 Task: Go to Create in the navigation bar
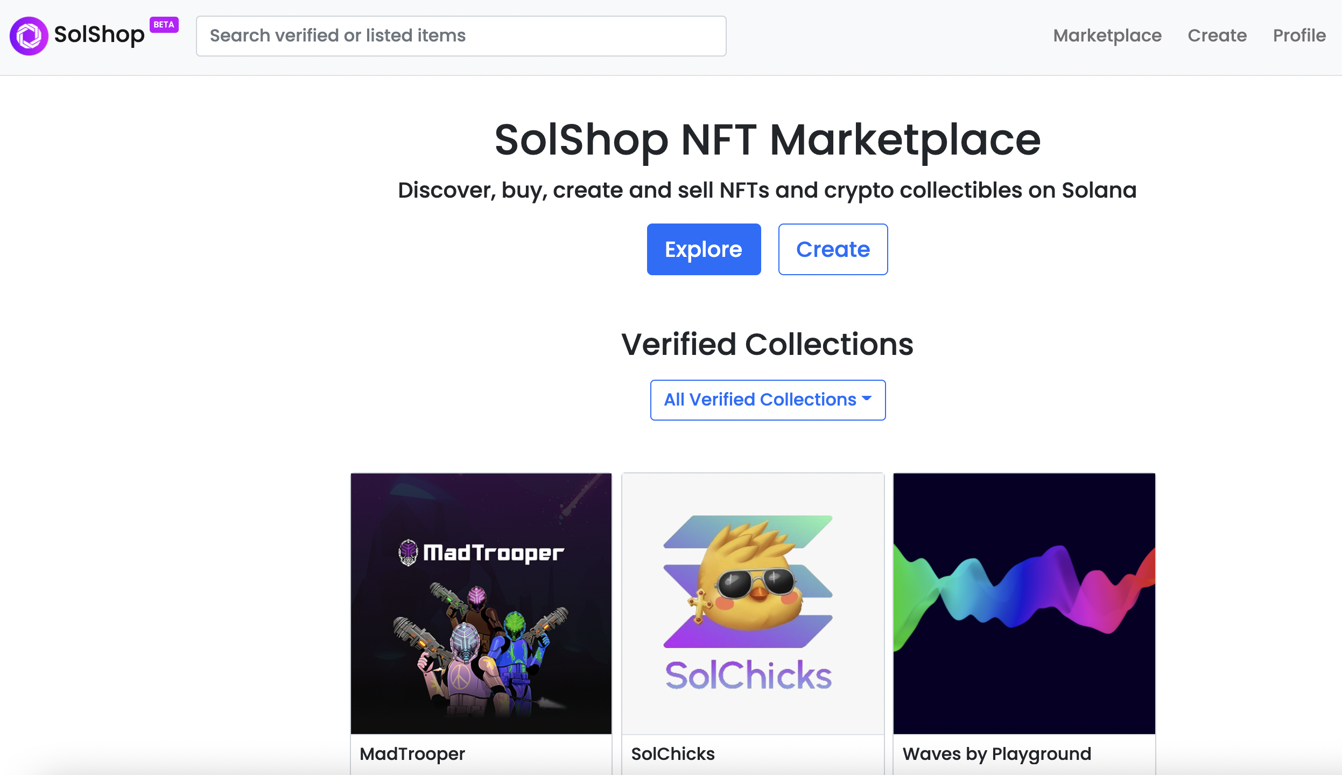point(1217,36)
